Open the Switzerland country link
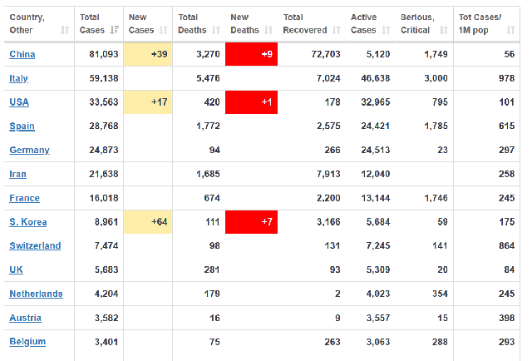 pyautogui.click(x=35, y=246)
